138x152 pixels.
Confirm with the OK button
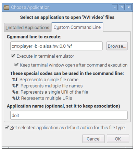click(118, 139)
